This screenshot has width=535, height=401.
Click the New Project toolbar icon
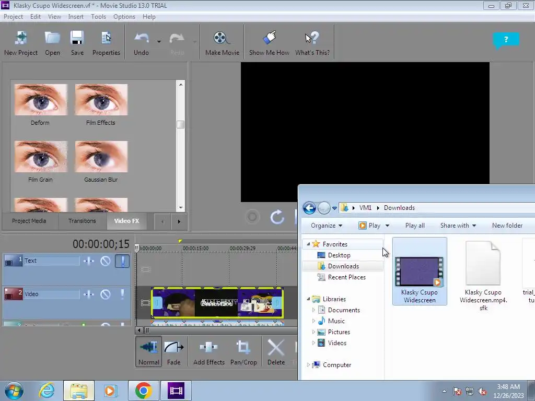pos(21,43)
